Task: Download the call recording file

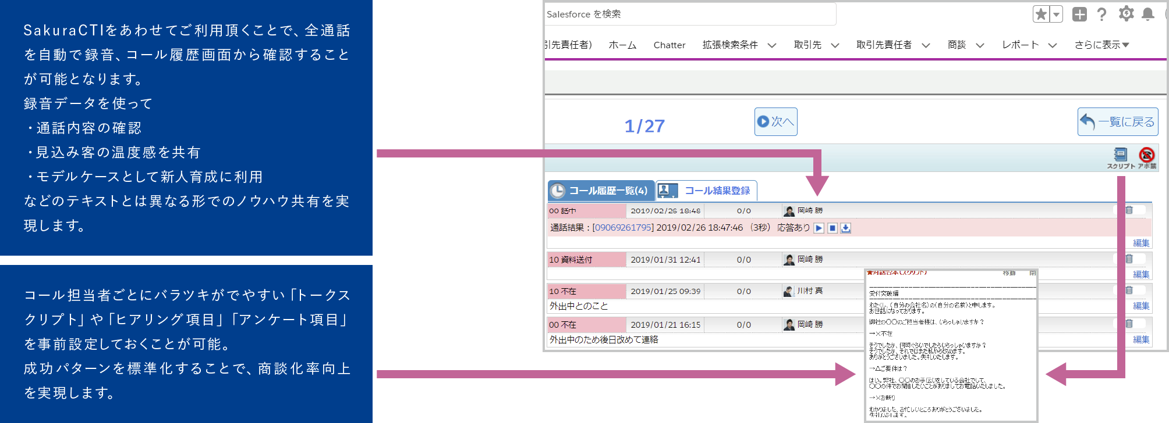Action: pos(846,228)
